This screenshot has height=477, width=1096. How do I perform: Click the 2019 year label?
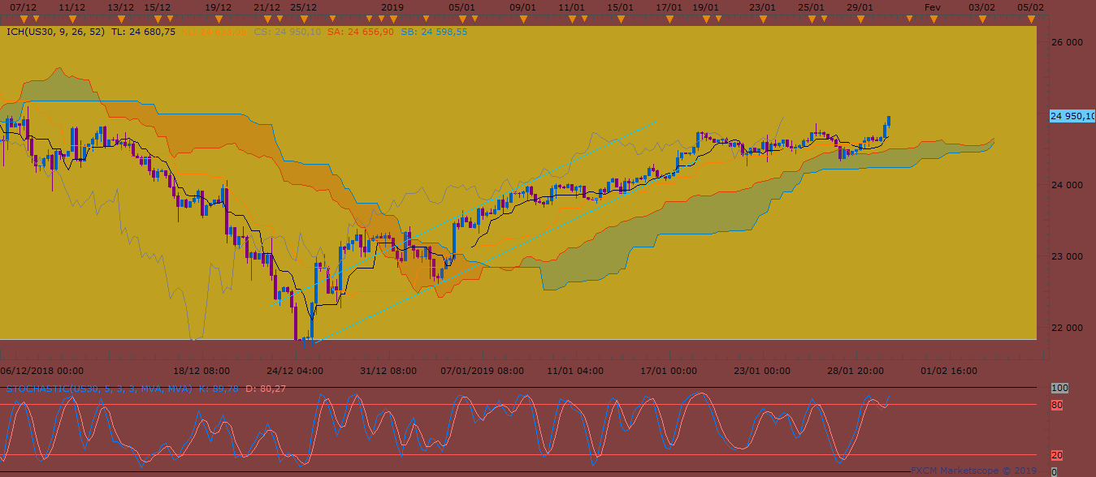coord(392,6)
